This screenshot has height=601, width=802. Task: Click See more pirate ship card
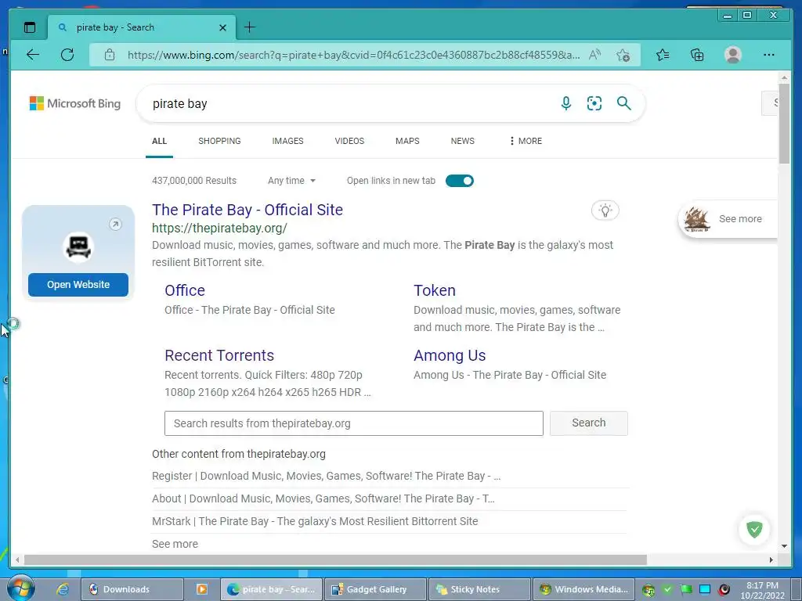(728, 219)
